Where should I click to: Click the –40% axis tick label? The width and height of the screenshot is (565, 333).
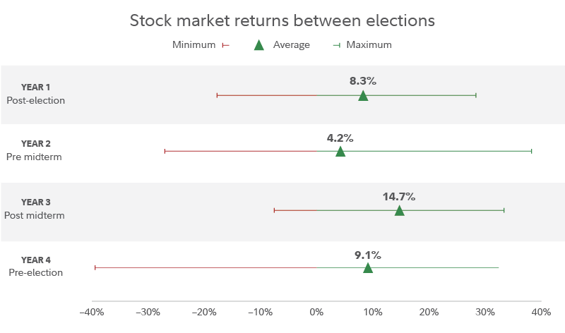91,312
